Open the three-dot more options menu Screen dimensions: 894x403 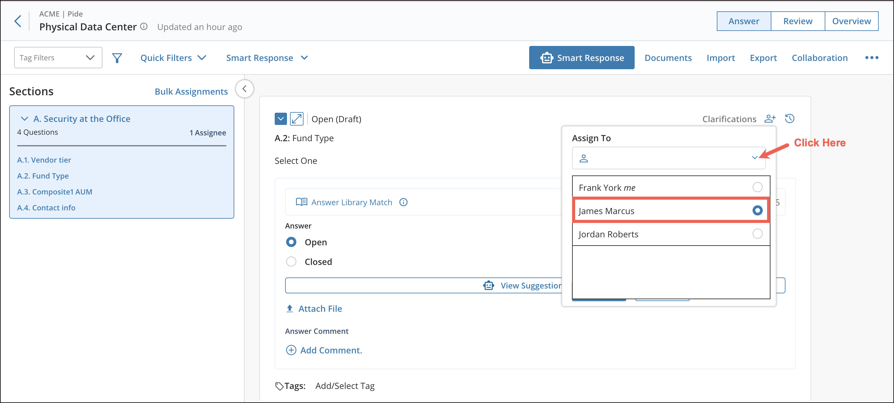871,58
